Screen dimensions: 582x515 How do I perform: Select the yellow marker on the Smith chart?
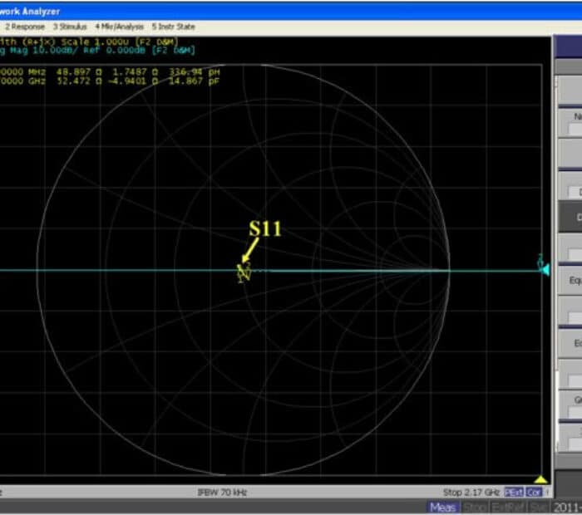tap(244, 273)
